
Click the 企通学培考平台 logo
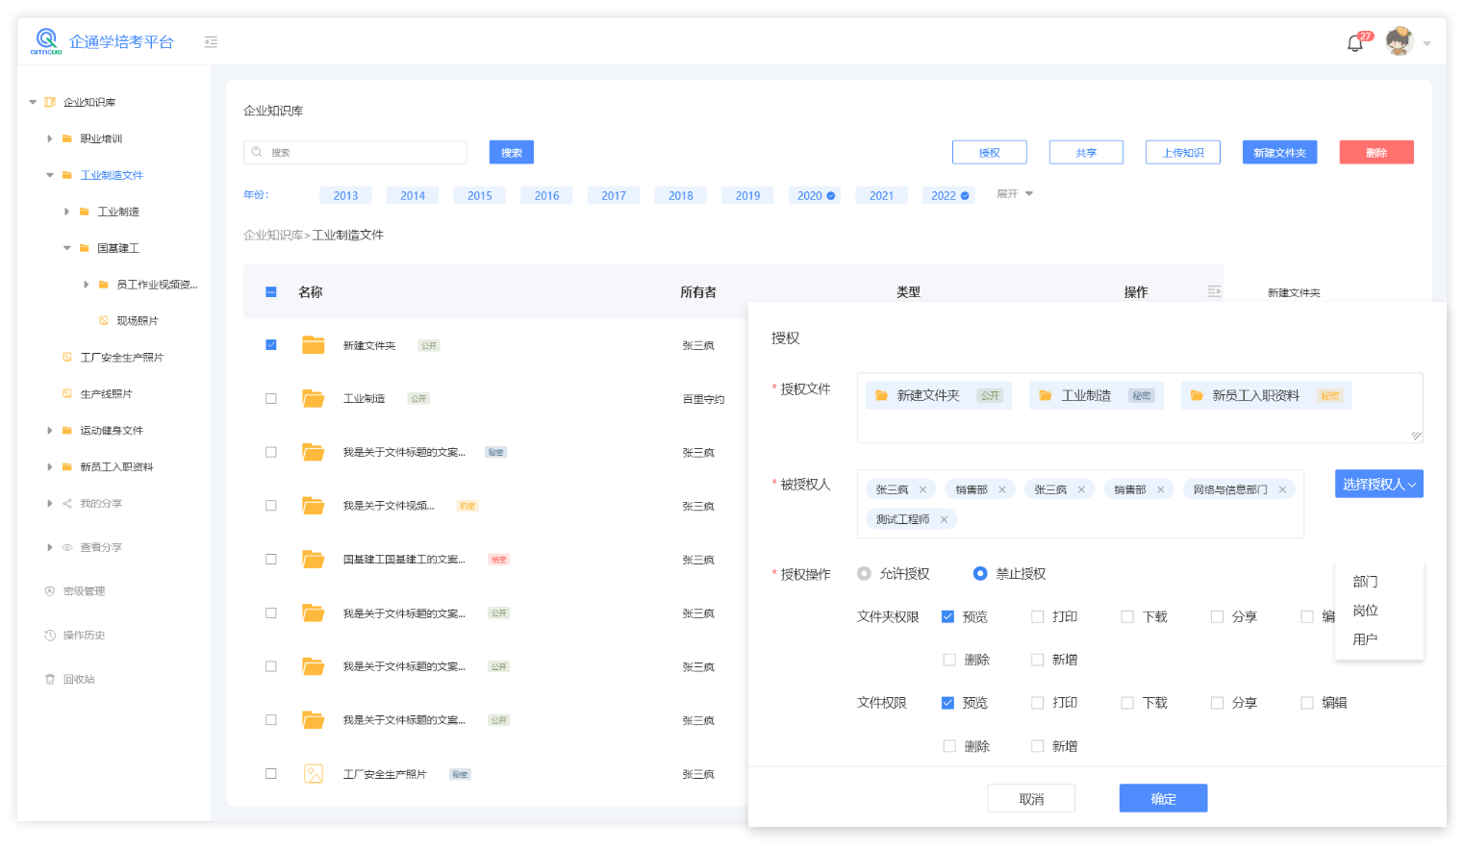point(46,41)
